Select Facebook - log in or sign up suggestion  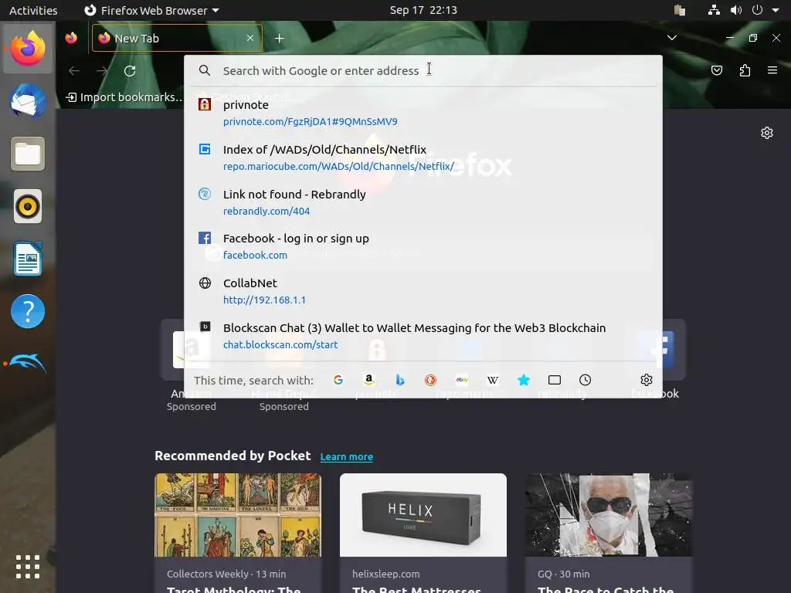pyautogui.click(x=423, y=246)
